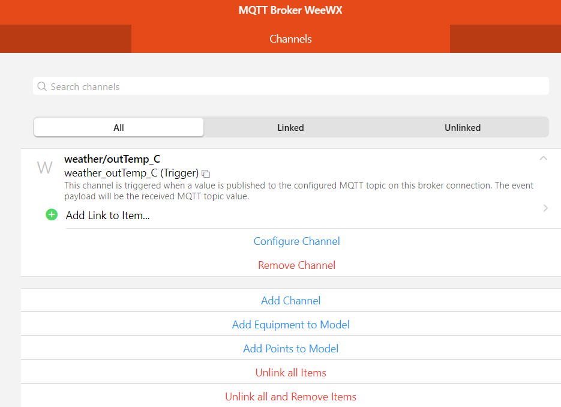The height and width of the screenshot is (407, 561).
Task: Click the magnifier icon in the search bar
Action: pos(42,86)
